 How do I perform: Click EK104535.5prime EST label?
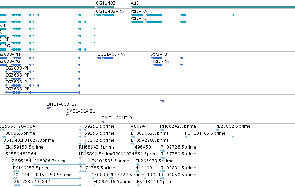click(110, 161)
